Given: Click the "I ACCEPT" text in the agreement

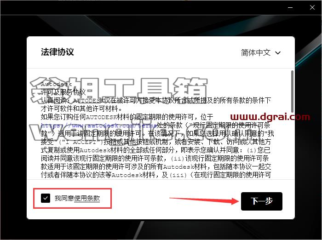Looking at the screenshot, I should point(80,142).
